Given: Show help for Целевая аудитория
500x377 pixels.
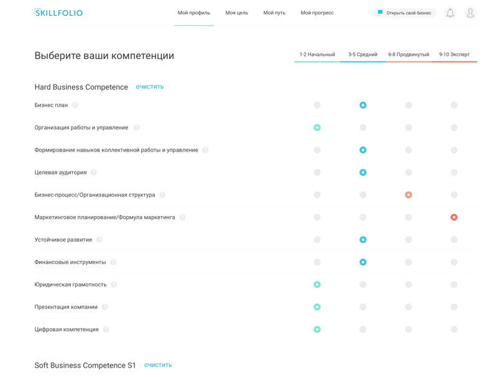Looking at the screenshot, I should (94, 173).
